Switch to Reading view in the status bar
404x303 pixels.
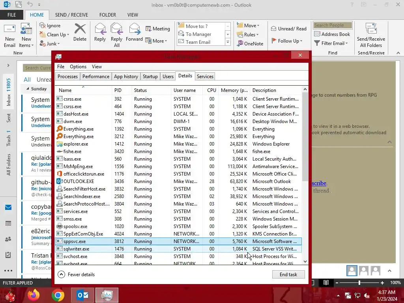point(326,282)
